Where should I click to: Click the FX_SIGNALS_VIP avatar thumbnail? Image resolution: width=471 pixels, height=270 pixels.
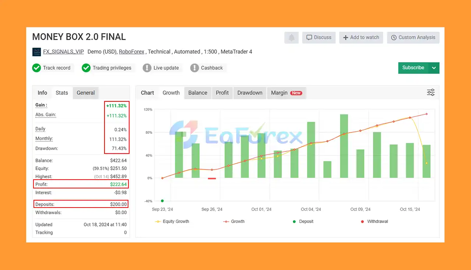click(x=36, y=52)
